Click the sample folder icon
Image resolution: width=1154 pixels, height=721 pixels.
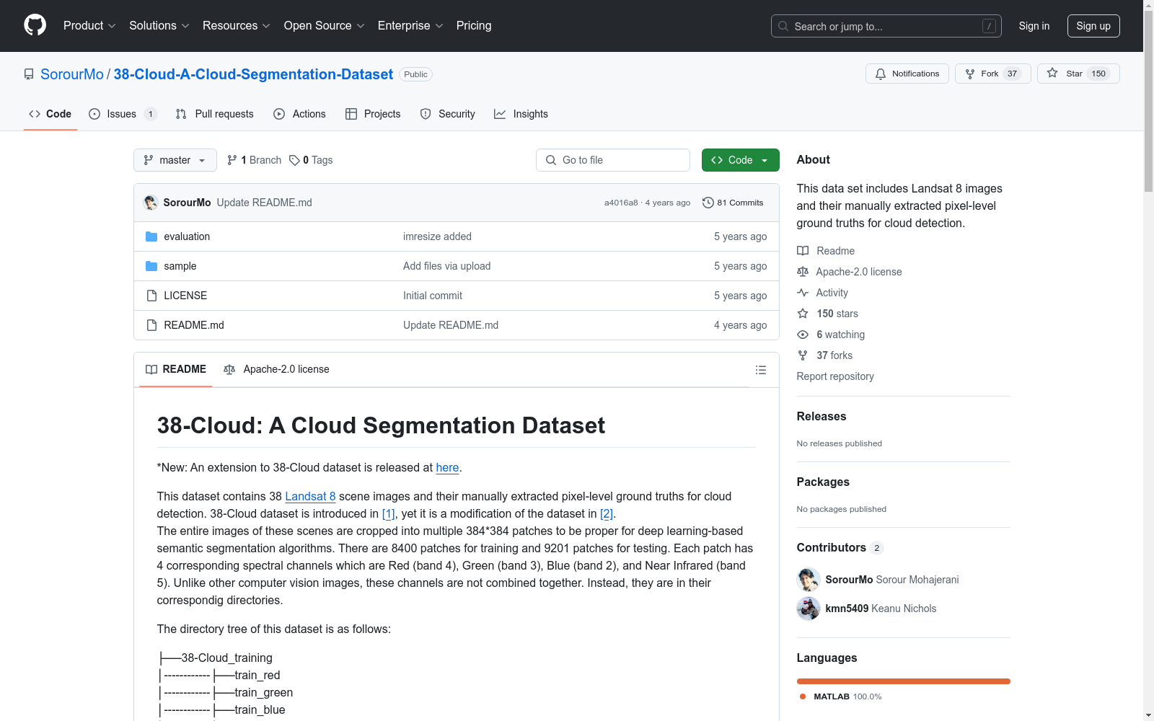coord(151,266)
